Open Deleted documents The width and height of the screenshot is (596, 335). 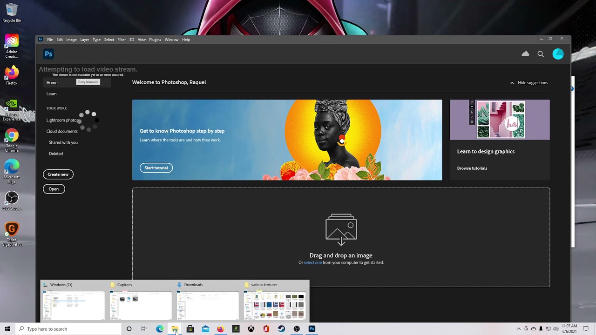(56, 154)
